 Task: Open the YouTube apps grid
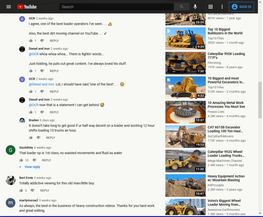(211, 7)
